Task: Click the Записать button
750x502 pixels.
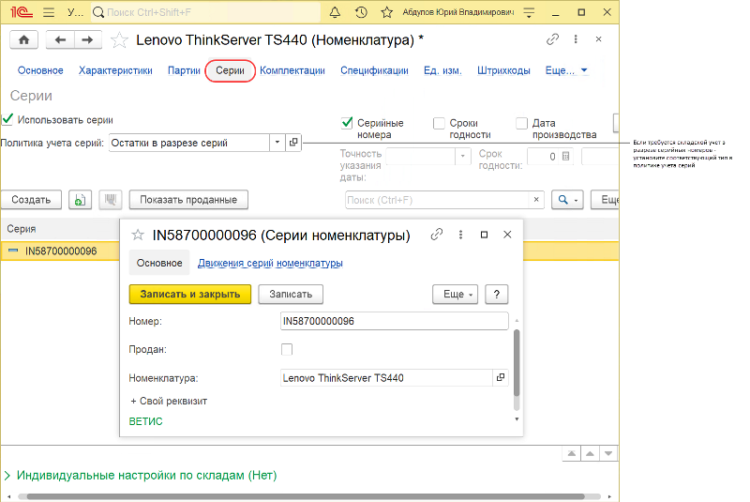Action: (291, 294)
